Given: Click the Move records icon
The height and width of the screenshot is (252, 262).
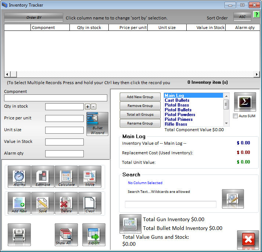Looking at the screenshot, I should click(90, 177).
